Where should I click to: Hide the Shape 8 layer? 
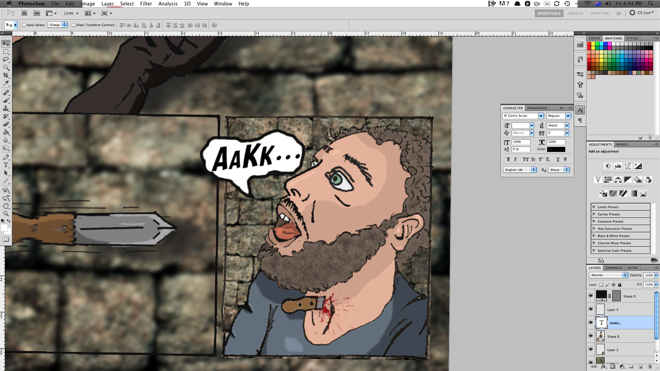pyautogui.click(x=591, y=336)
